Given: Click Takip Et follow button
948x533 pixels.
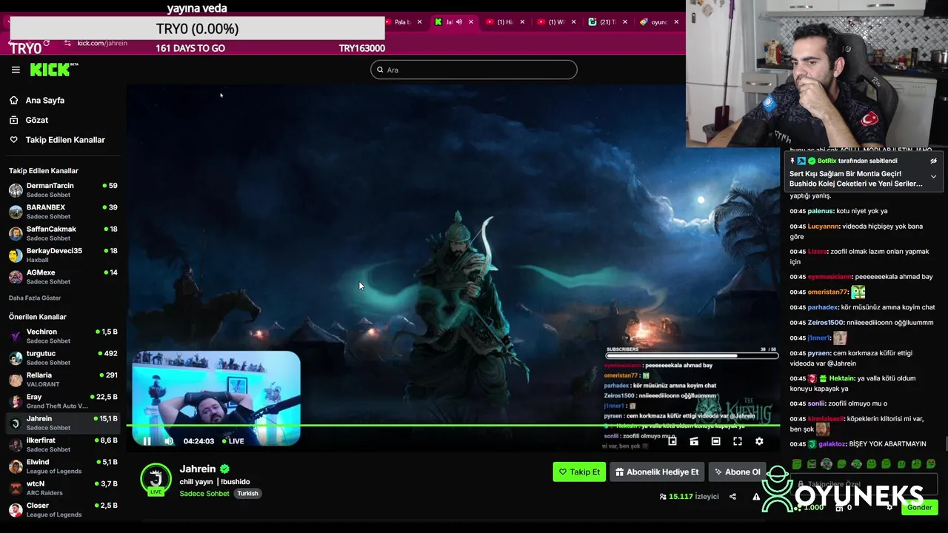Looking at the screenshot, I should click(x=579, y=472).
